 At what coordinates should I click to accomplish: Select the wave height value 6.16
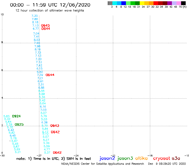click(43, 106)
